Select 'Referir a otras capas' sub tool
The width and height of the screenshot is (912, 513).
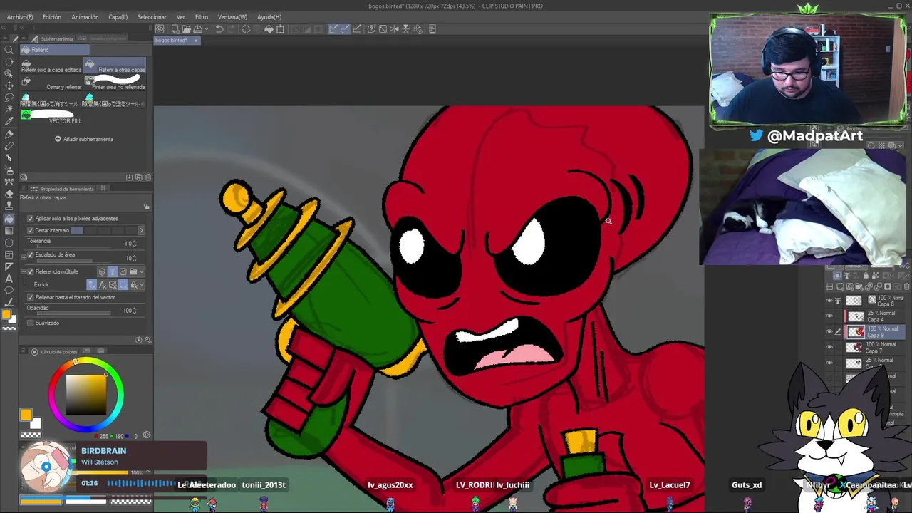(x=115, y=66)
